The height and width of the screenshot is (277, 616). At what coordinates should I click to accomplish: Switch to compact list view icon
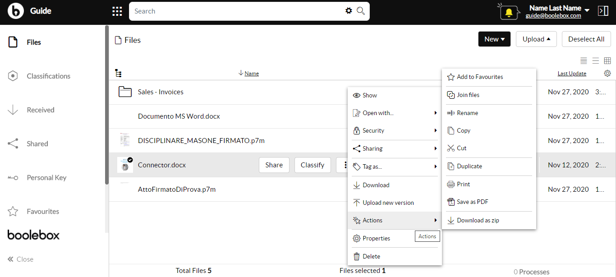[x=584, y=60]
